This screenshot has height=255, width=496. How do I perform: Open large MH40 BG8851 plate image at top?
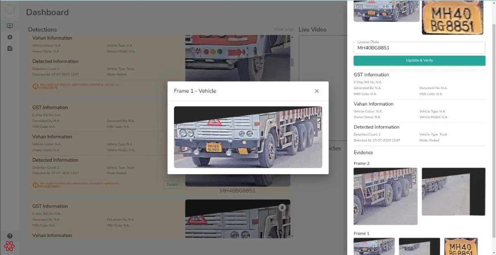(453, 17)
